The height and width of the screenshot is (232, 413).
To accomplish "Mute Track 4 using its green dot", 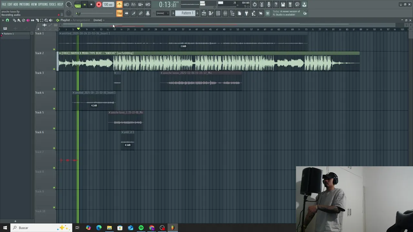I will 54,109.
